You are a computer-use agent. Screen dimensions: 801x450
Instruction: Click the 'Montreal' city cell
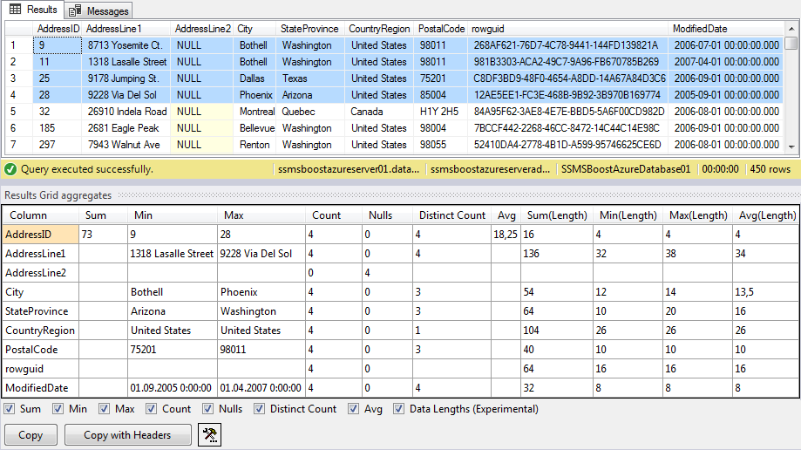click(255, 112)
